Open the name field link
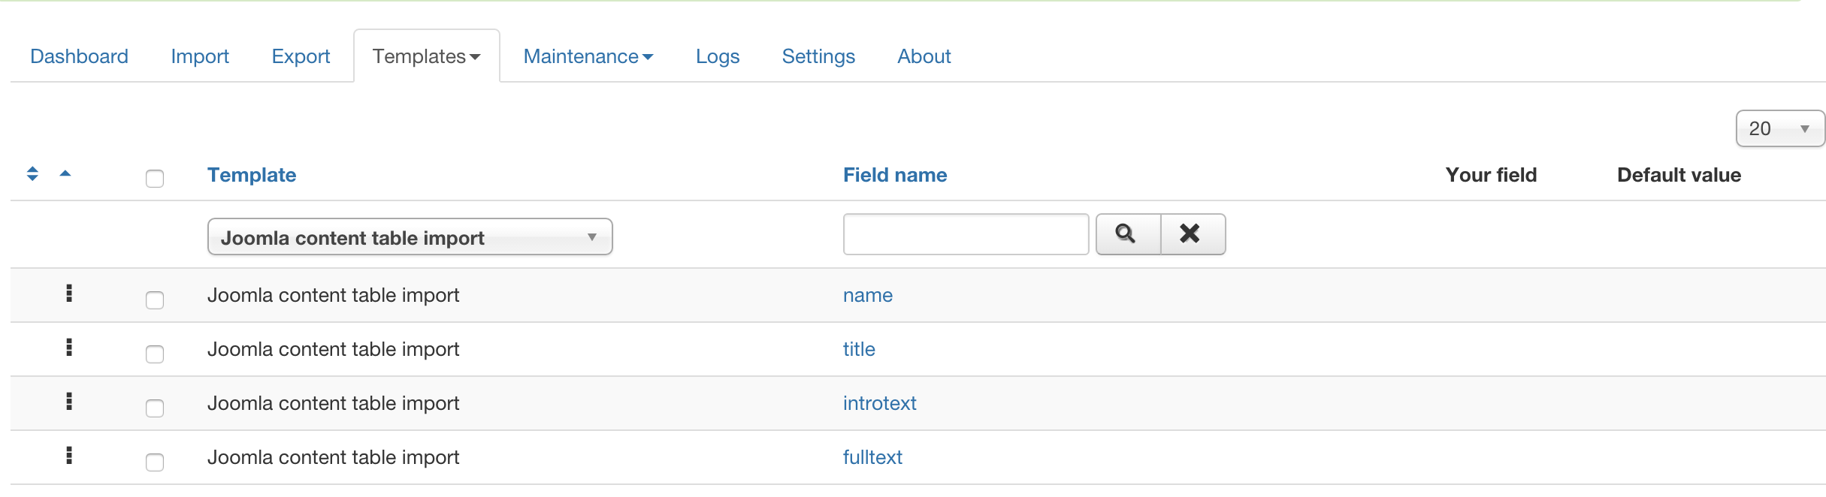The width and height of the screenshot is (1826, 497). (867, 294)
